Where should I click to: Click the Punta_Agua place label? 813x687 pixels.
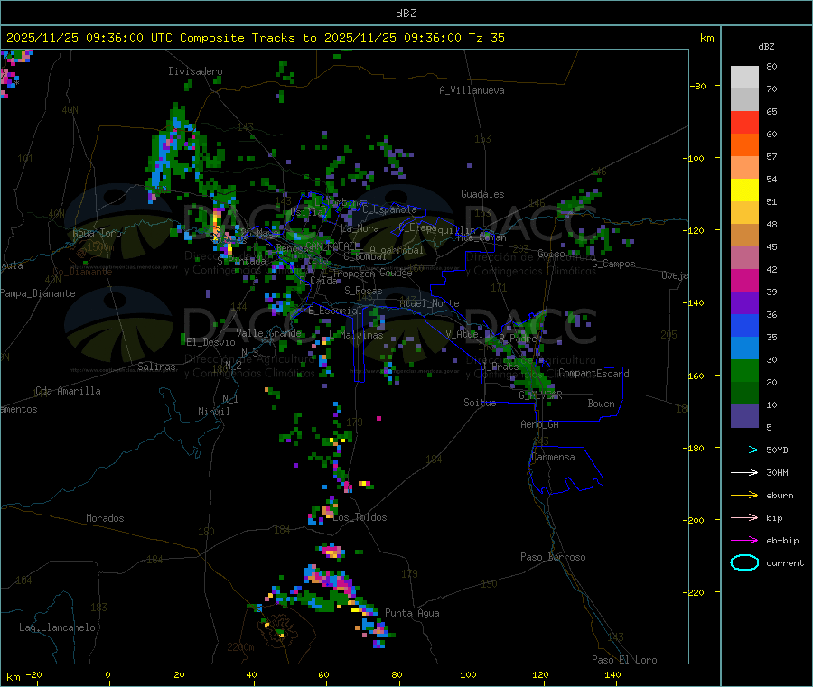pyautogui.click(x=412, y=613)
